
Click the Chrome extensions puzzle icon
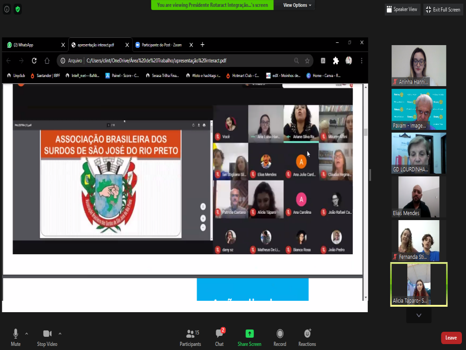[336, 61]
